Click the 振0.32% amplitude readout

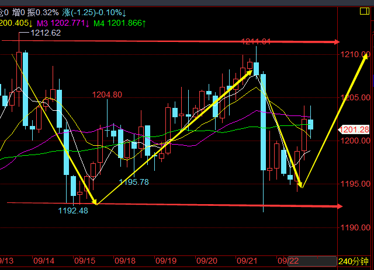point(43,12)
